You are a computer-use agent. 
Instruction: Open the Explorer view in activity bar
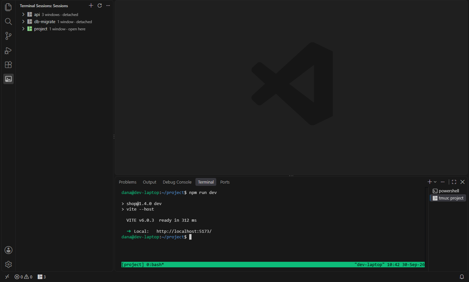pyautogui.click(x=8, y=7)
